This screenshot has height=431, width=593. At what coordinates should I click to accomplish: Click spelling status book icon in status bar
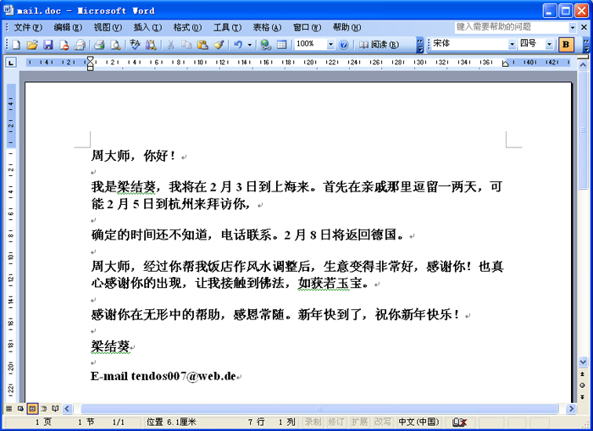pos(459,423)
